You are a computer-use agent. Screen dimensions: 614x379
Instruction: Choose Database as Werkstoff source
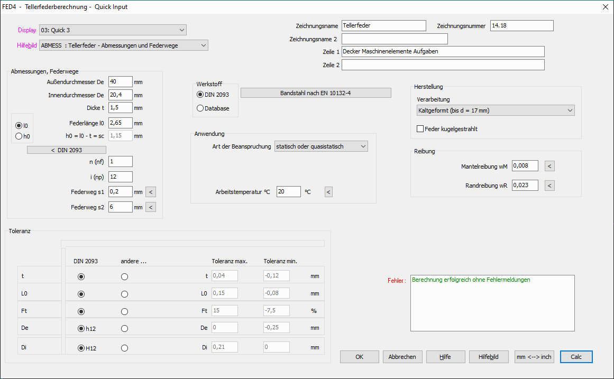(x=200, y=108)
